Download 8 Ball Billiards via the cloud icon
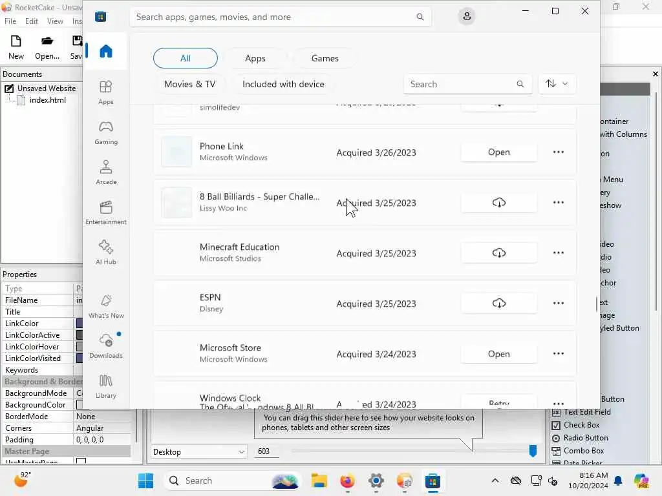The image size is (662, 496). (499, 203)
